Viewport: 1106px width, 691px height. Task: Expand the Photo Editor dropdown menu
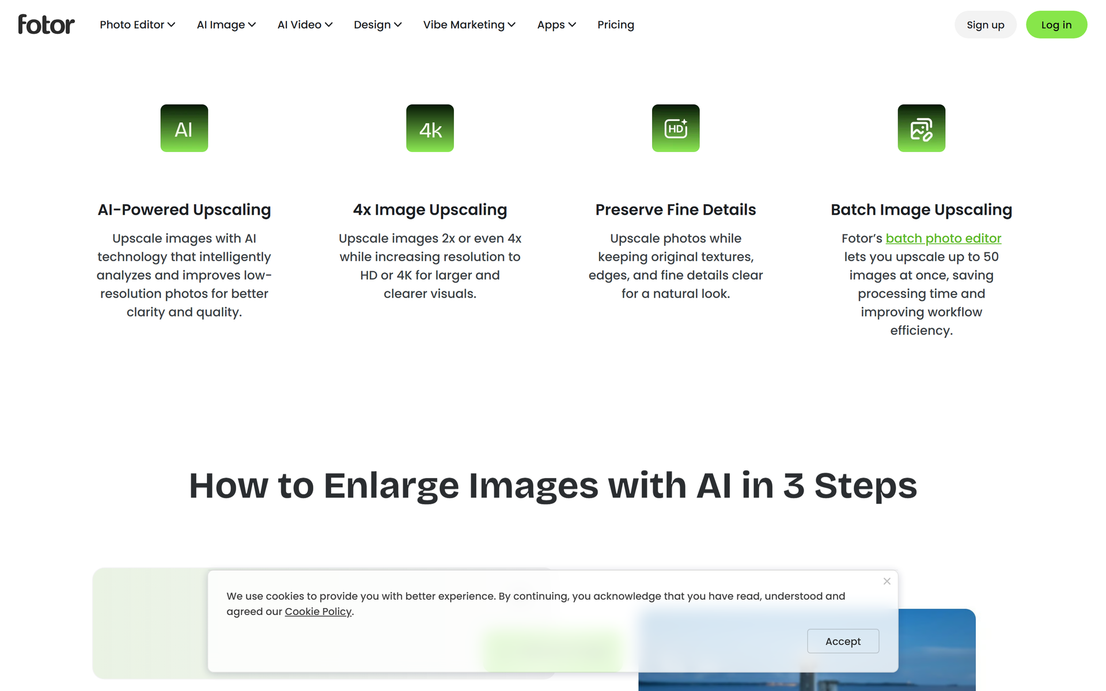coord(137,25)
